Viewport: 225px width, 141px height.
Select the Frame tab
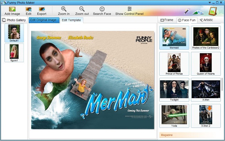(167, 20)
